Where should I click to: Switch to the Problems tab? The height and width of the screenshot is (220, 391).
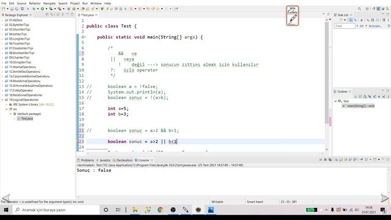coord(86,160)
